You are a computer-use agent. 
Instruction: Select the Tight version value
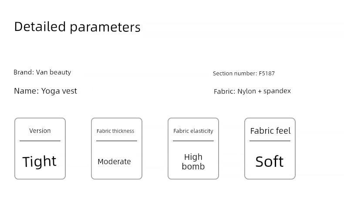coord(39,162)
